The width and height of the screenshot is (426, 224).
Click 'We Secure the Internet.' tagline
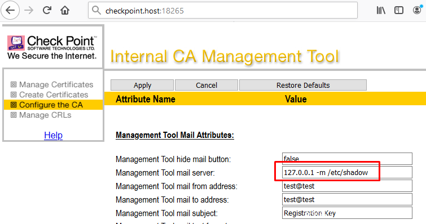tap(52, 56)
